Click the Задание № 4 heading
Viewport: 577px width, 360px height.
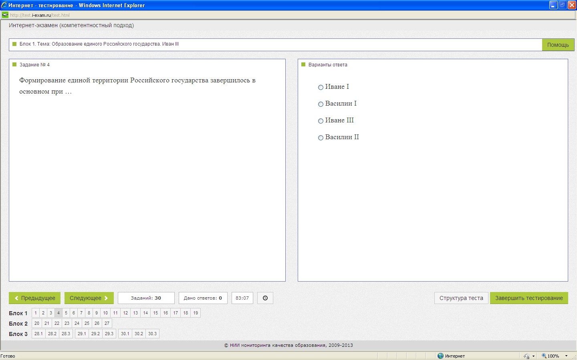coord(34,65)
